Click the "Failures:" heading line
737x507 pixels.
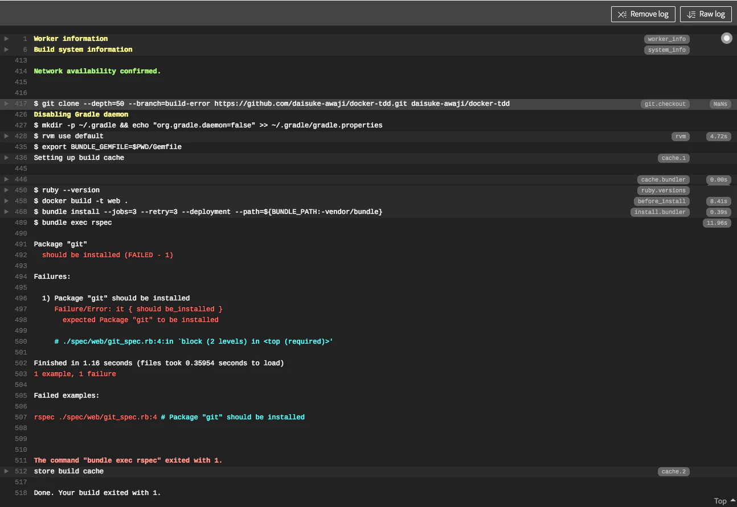pyautogui.click(x=52, y=277)
